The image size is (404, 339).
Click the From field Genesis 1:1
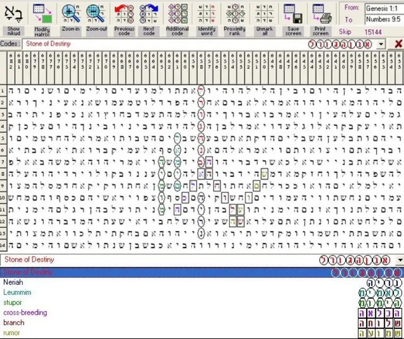(x=384, y=9)
